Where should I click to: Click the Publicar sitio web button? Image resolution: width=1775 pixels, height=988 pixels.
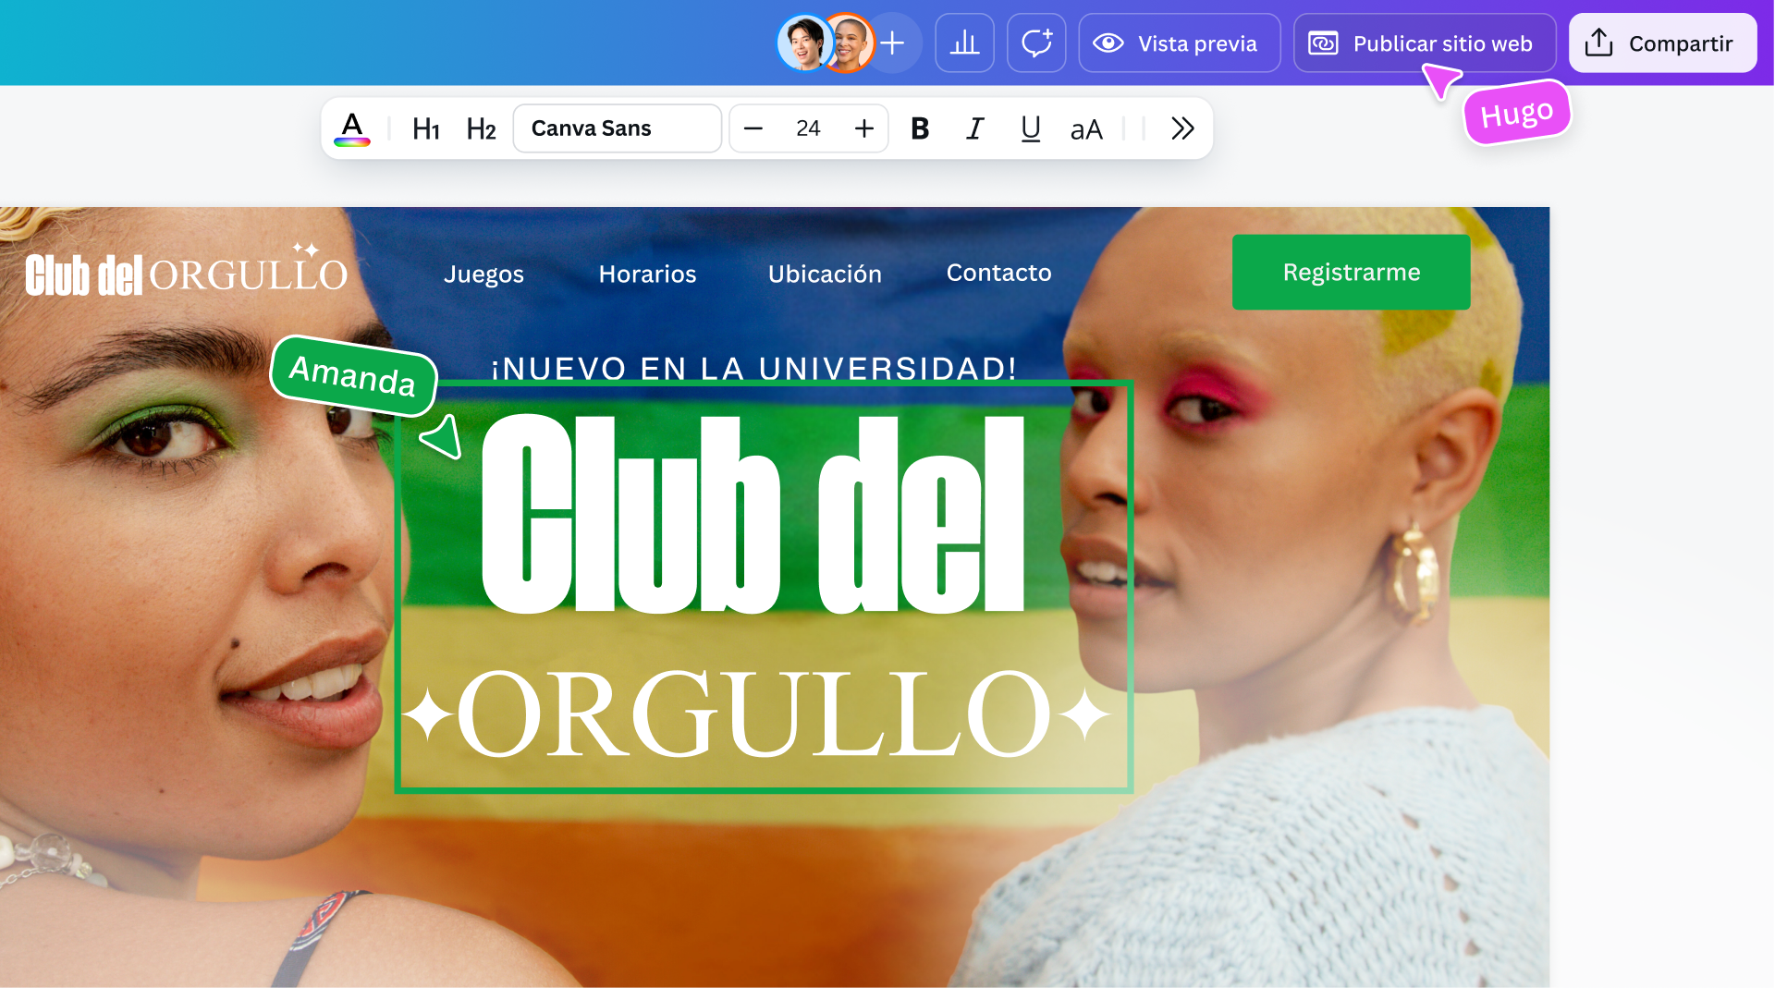coord(1425,43)
